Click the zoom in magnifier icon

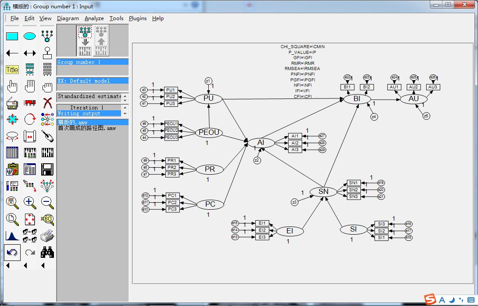(29, 202)
